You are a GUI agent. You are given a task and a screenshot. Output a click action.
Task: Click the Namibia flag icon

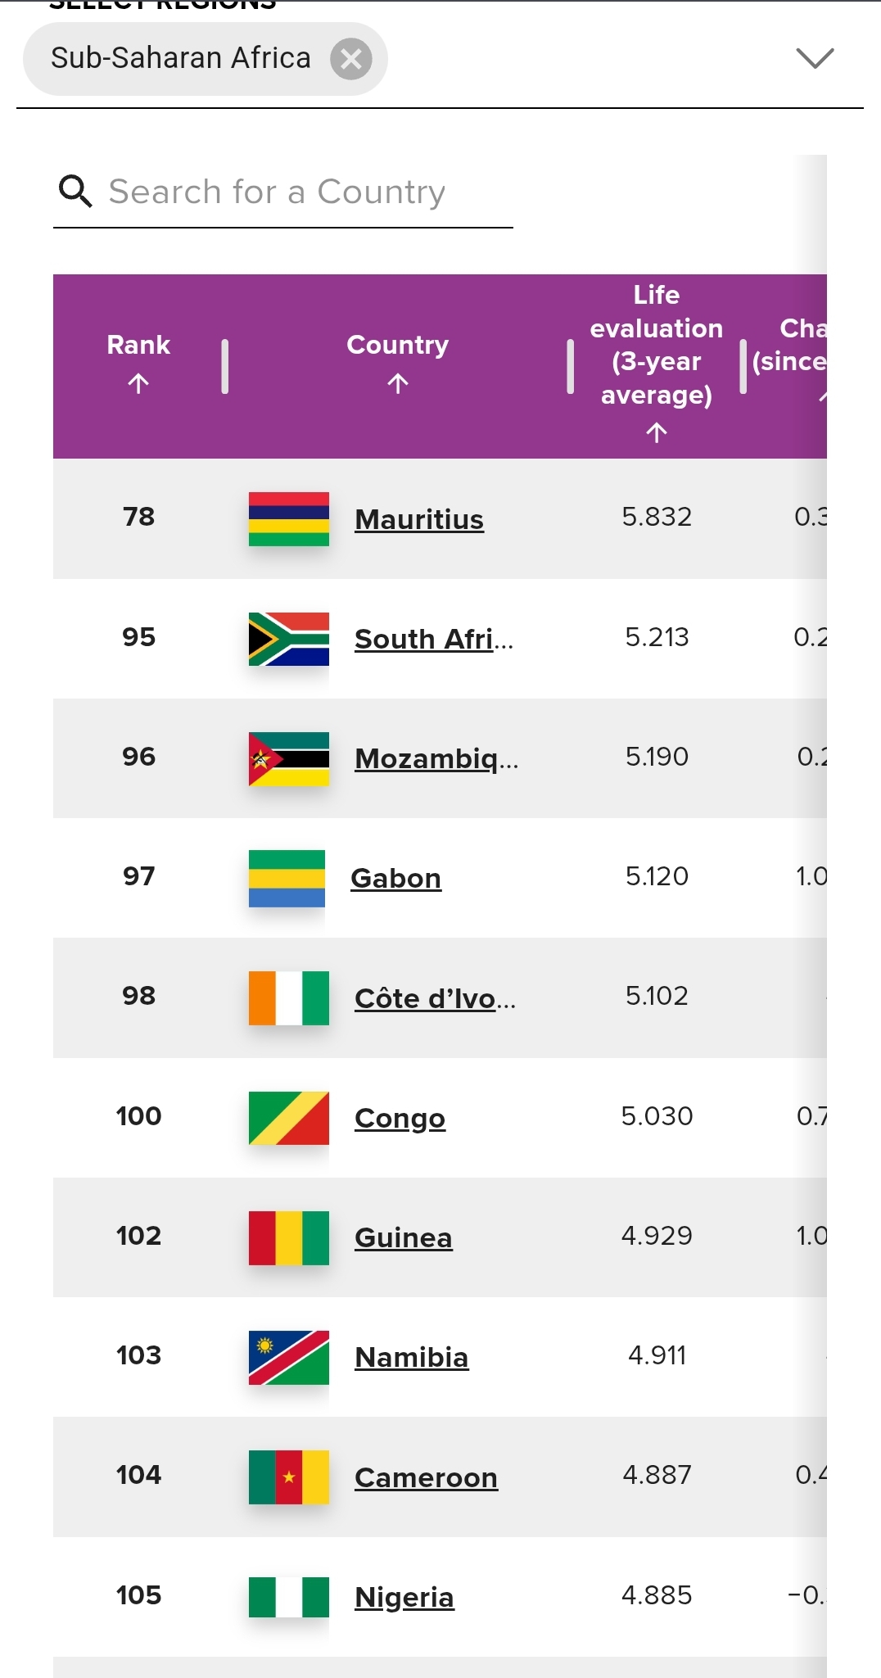click(289, 1358)
